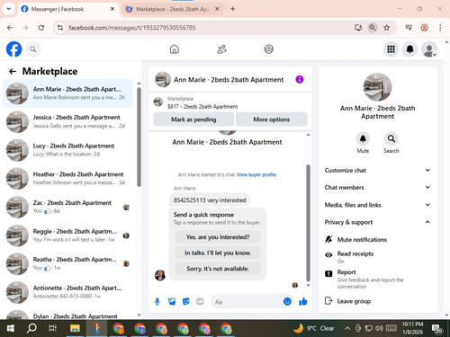450x337 pixels.
Task: Open a new browser tab
Action: pyautogui.click(x=232, y=9)
